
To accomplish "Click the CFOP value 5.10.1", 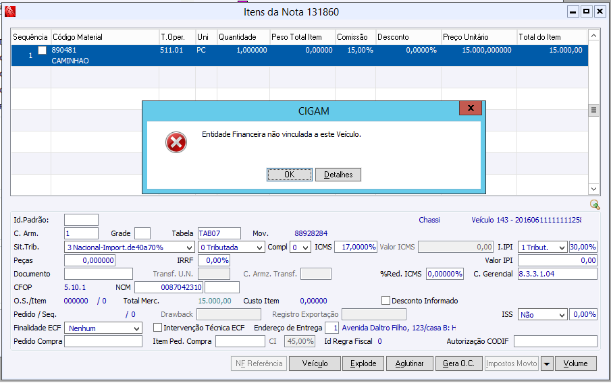I will 75,287.
